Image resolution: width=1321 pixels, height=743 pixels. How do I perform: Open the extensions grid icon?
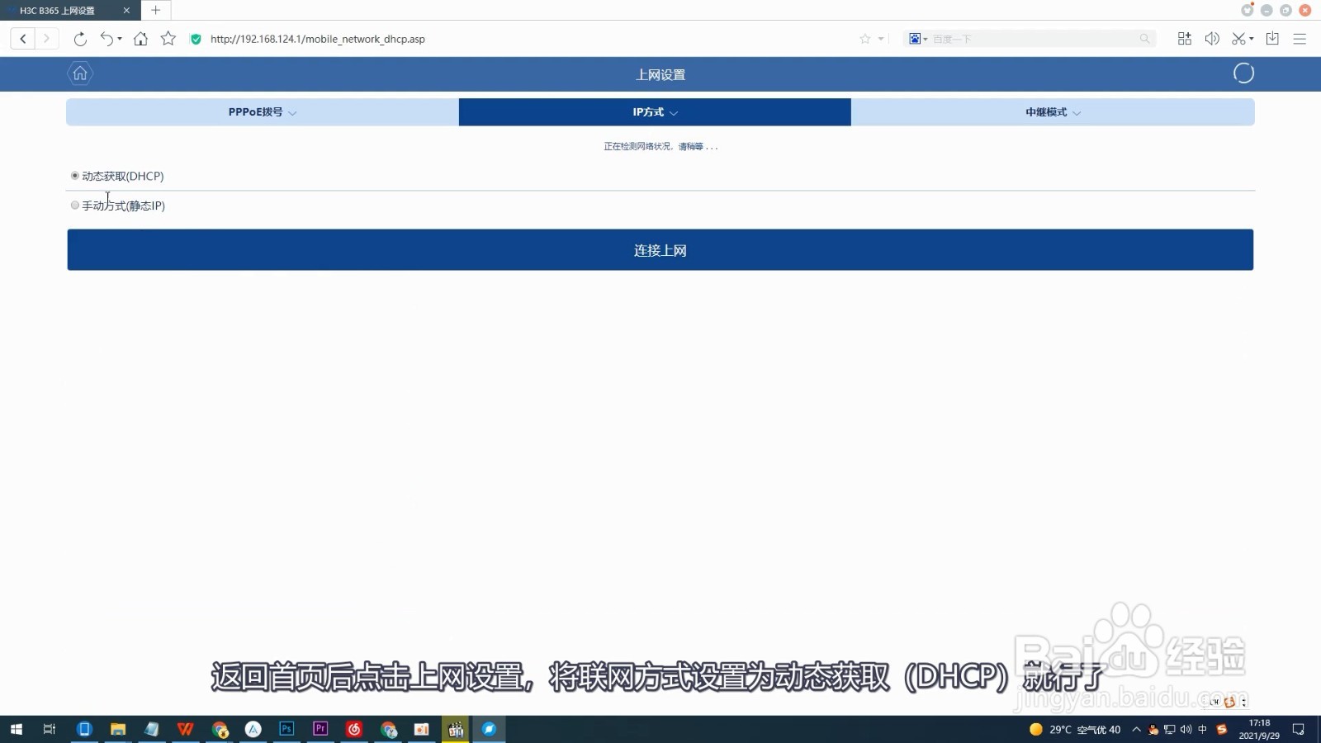(x=1185, y=39)
